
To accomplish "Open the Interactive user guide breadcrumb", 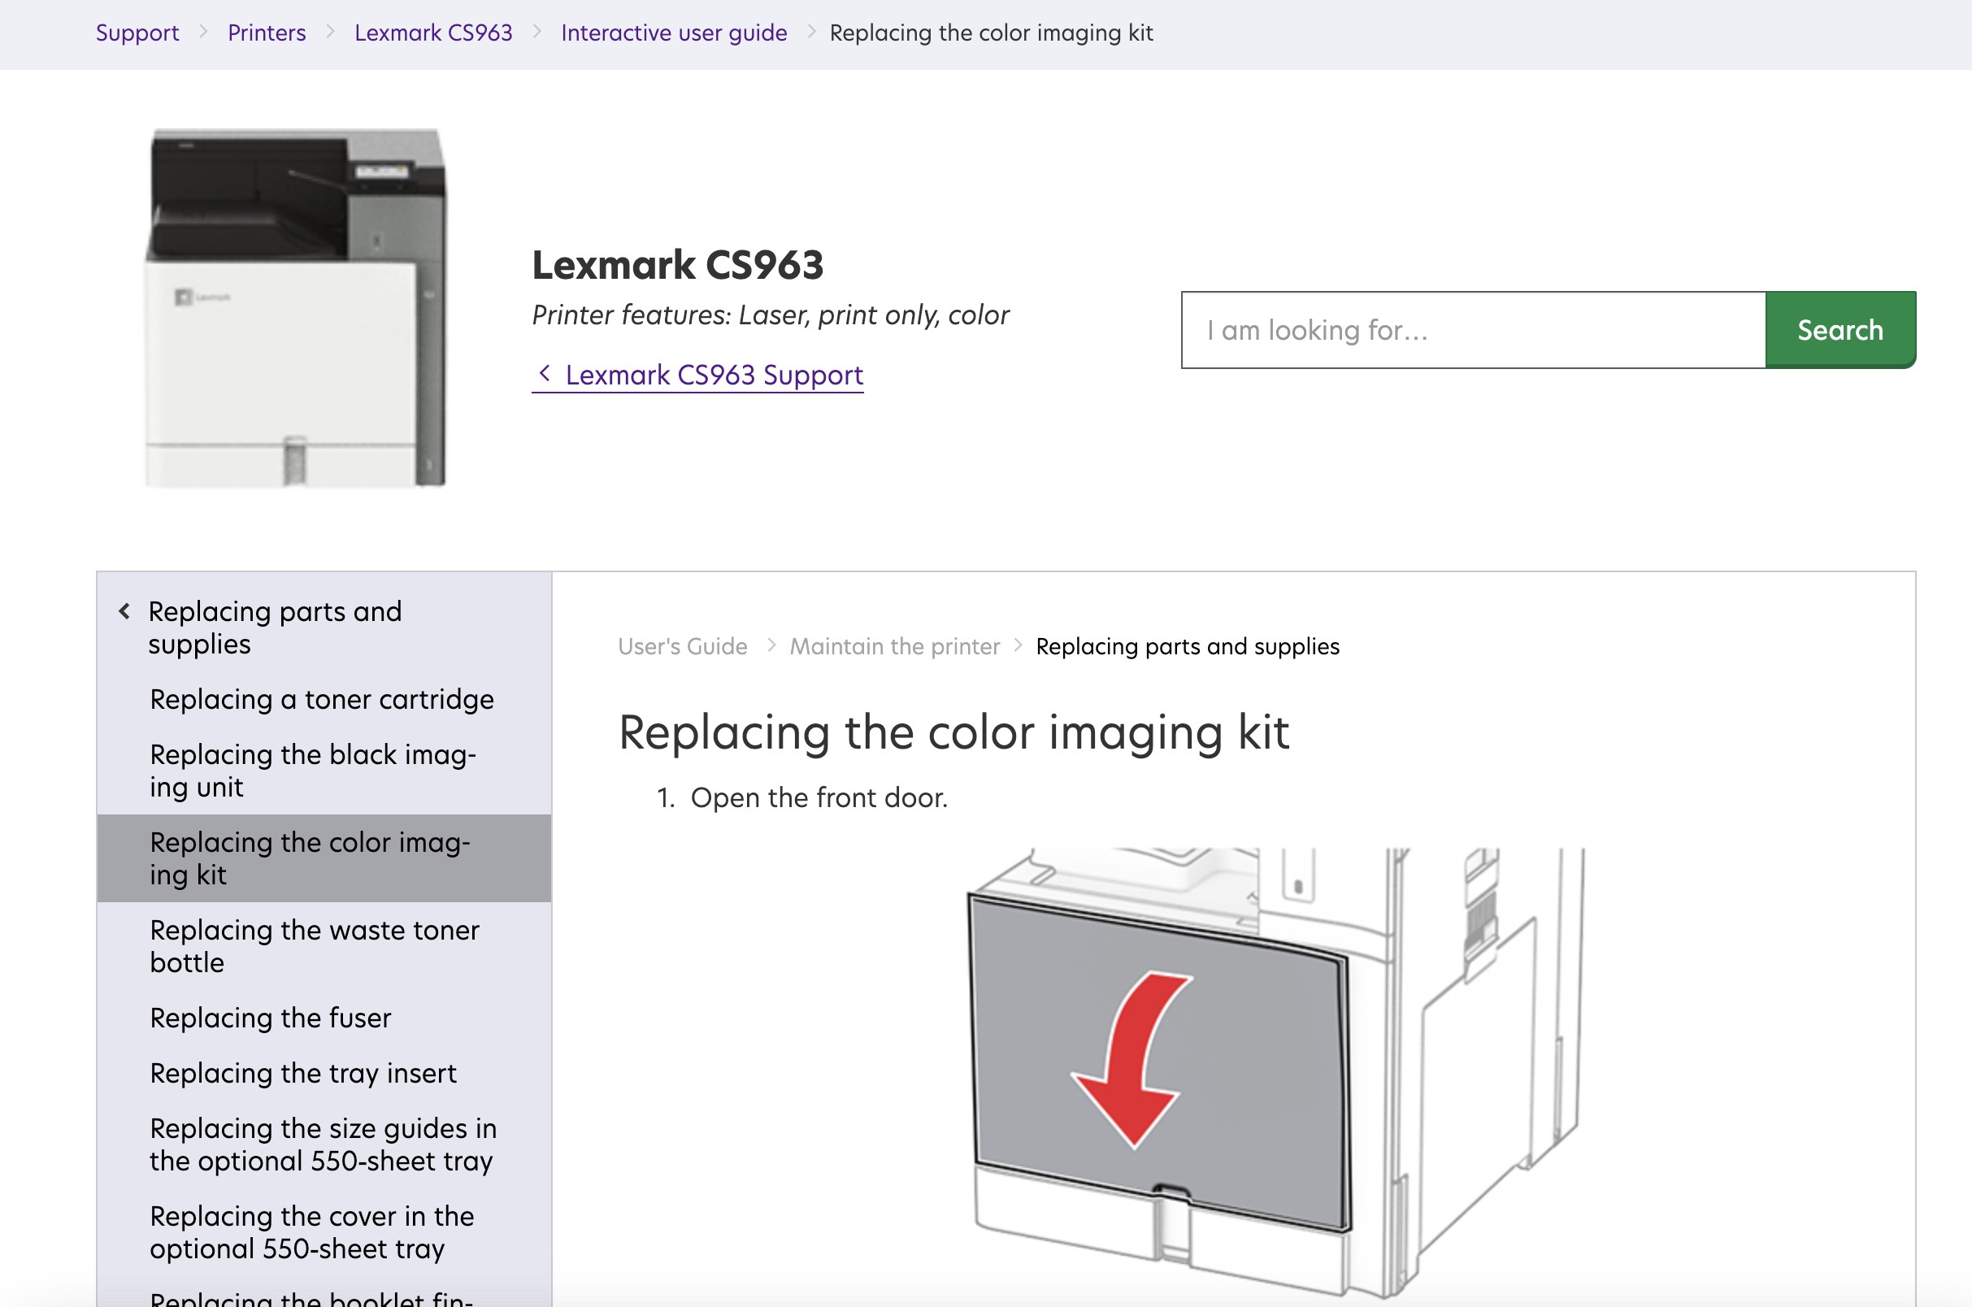I will 673,33.
